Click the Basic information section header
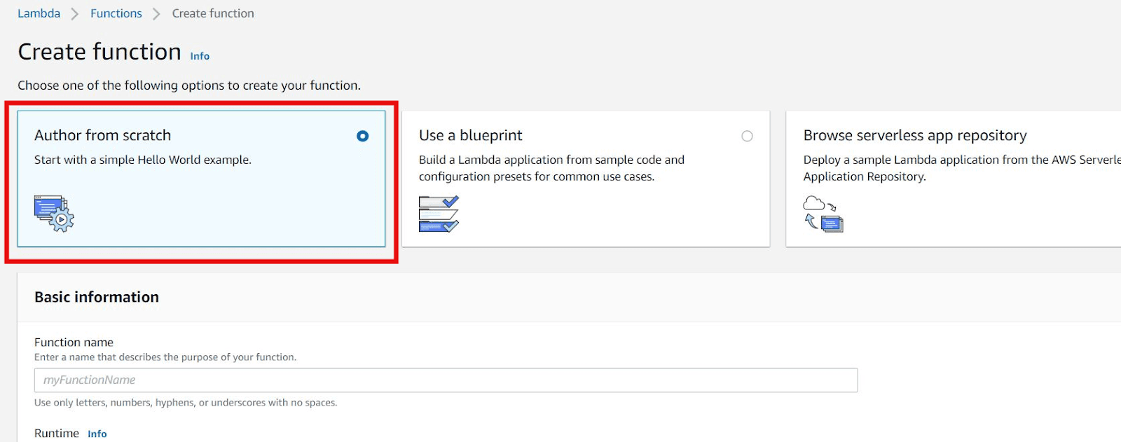The image size is (1121, 442). pos(97,297)
